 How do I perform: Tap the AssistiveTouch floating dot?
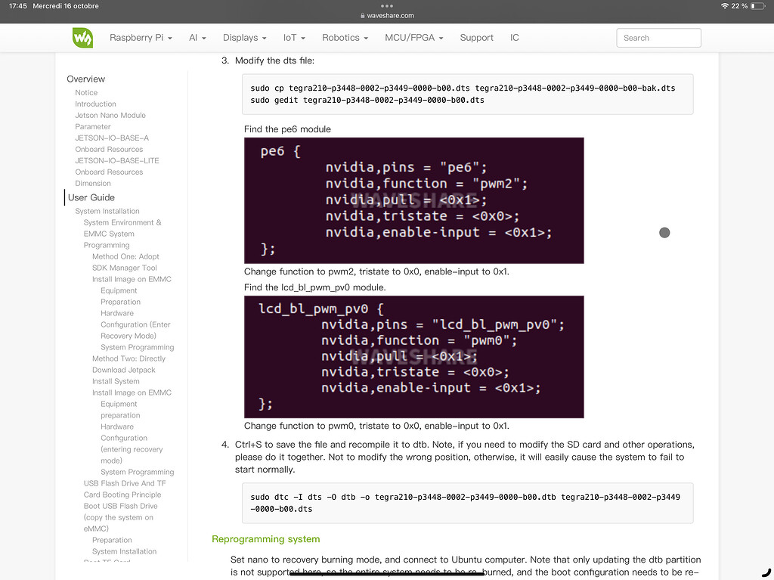click(x=664, y=232)
